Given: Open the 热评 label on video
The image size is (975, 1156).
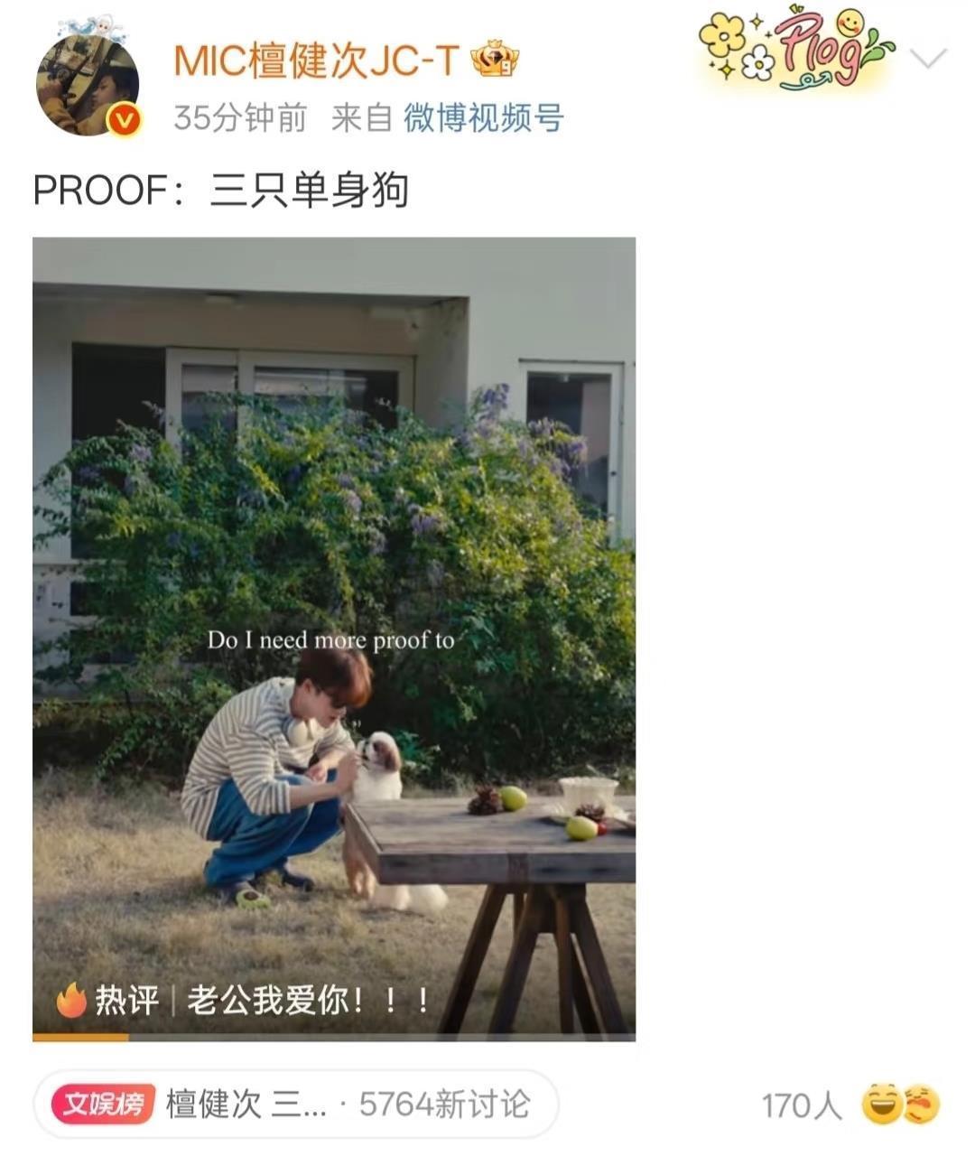Looking at the screenshot, I should pos(127,1001).
